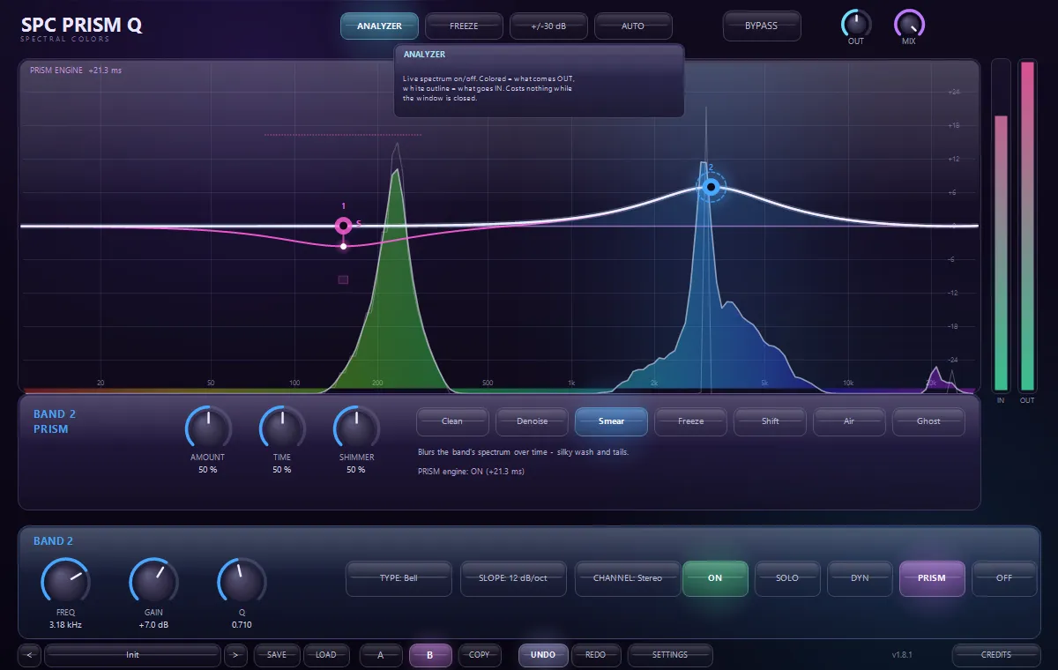Open the SLOPE: 12 dB/oct selector
Image resolution: width=1058 pixels, height=670 pixels.
513,578
